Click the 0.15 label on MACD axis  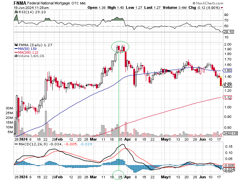point(228,146)
